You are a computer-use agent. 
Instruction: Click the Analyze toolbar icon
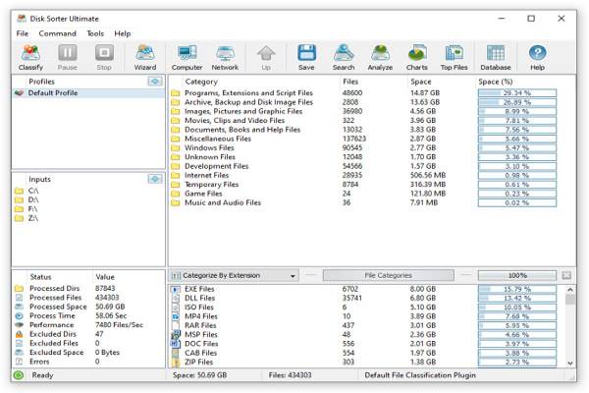pos(381,57)
